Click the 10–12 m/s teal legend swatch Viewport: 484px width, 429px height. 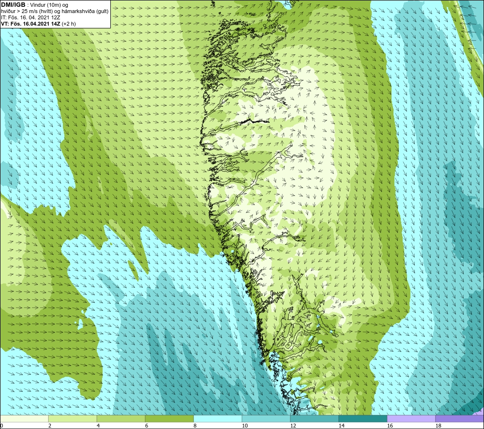click(266, 419)
